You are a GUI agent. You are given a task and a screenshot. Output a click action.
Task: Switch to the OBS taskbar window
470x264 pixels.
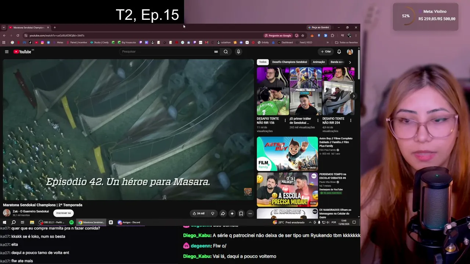[52, 222]
